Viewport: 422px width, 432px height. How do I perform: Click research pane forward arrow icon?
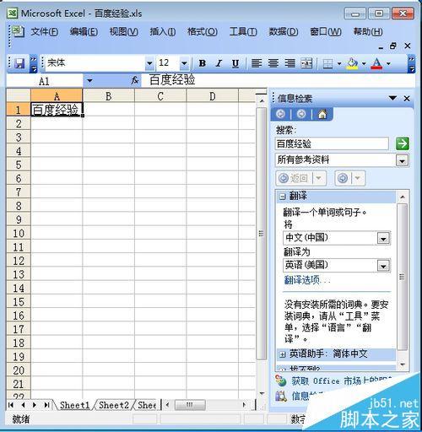(x=301, y=114)
